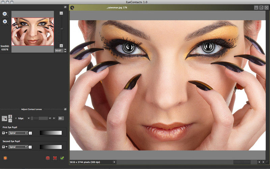Click the zoom-to-fit magnifier icon
Screen dimensions: 270x169
pyautogui.click(x=5, y=14)
